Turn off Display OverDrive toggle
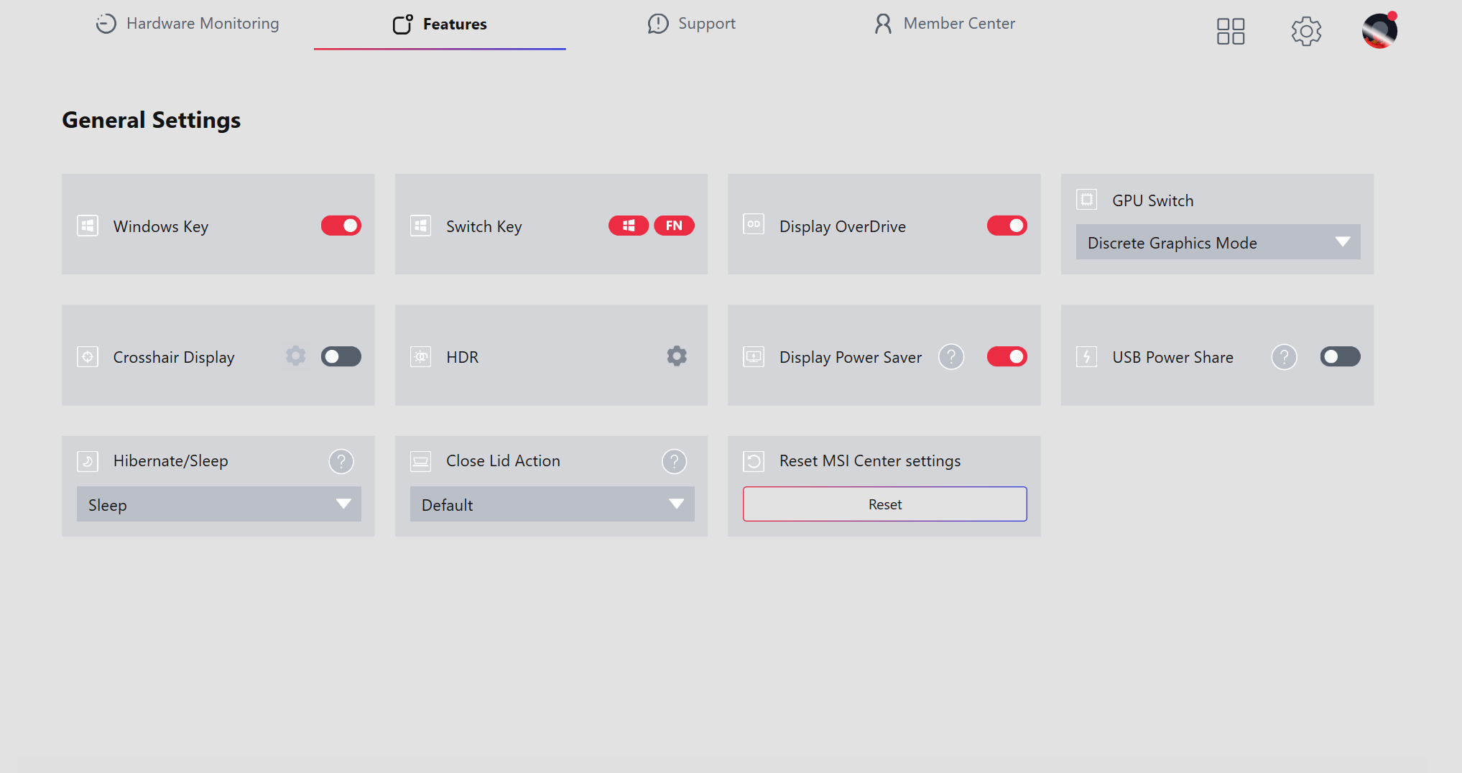The height and width of the screenshot is (773, 1462). [1007, 226]
